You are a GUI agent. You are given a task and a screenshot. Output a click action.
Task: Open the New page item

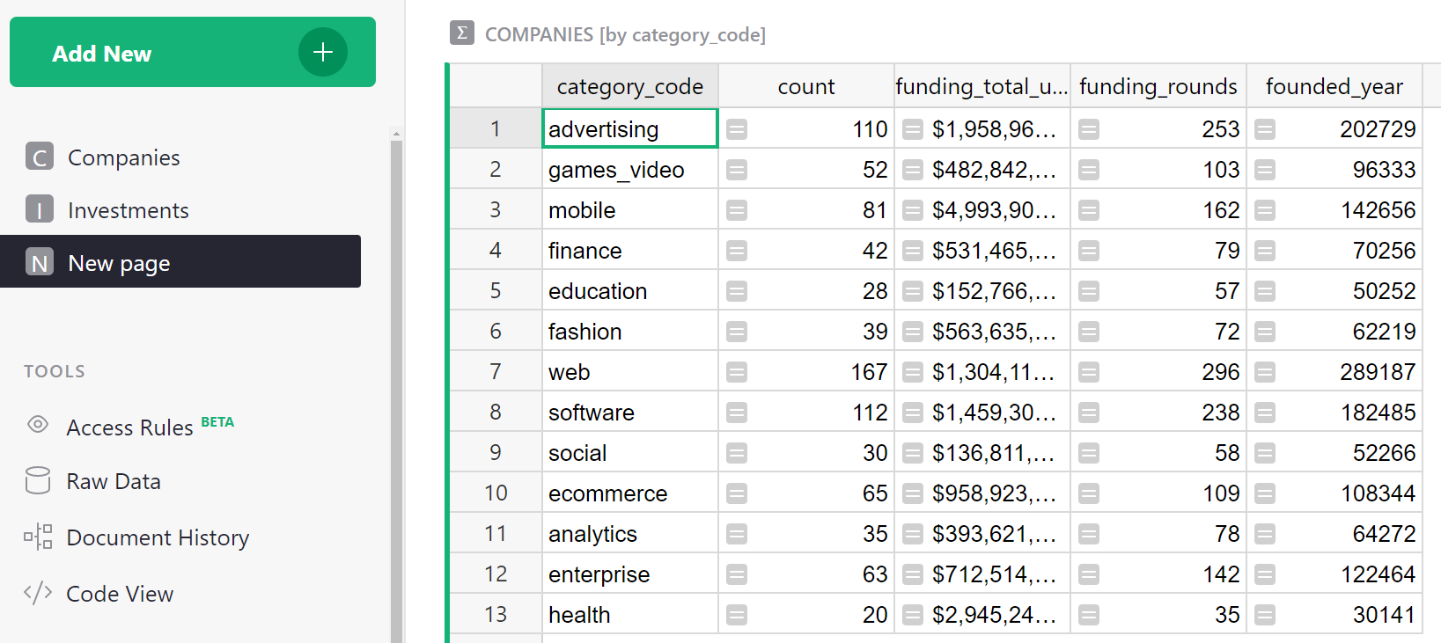(119, 262)
